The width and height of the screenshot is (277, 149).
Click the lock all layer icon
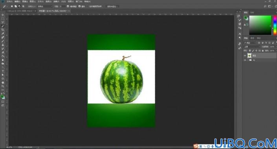click(263, 51)
